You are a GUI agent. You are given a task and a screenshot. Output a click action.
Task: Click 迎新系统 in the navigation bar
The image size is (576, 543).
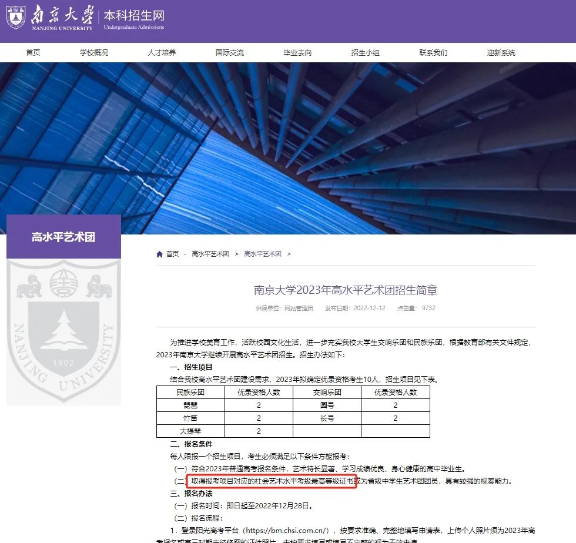[x=501, y=52]
